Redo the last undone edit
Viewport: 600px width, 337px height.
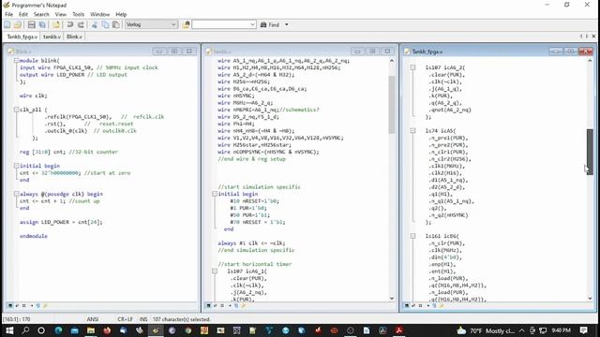tap(81, 25)
